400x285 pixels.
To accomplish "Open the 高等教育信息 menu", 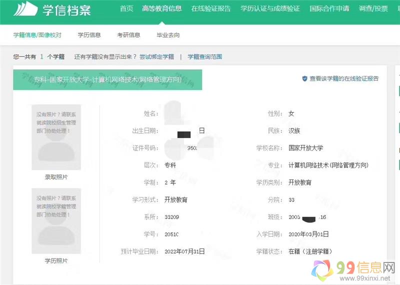I will tap(161, 8).
